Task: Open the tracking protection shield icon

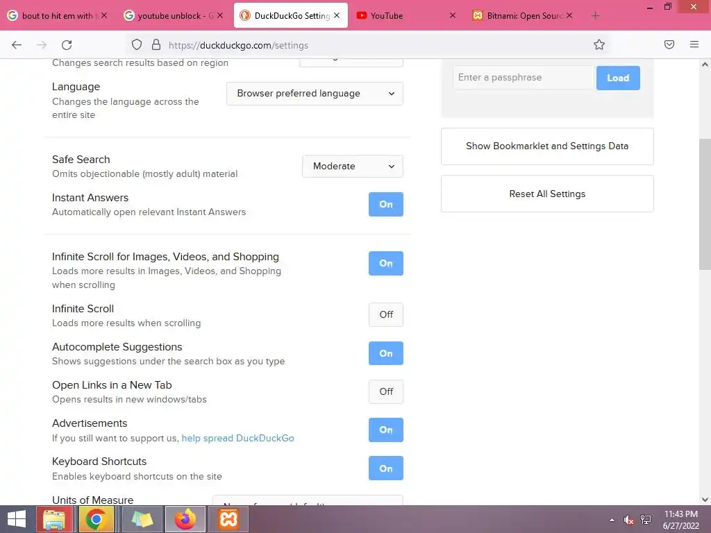Action: point(137,44)
